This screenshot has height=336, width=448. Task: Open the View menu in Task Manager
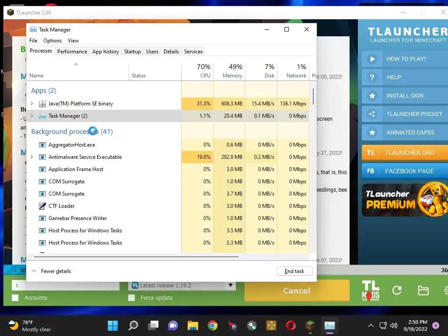tap(73, 41)
